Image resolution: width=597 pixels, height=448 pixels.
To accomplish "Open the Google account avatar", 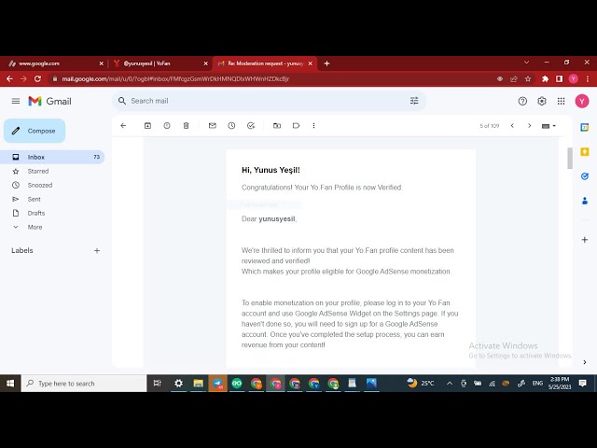I will 582,101.
